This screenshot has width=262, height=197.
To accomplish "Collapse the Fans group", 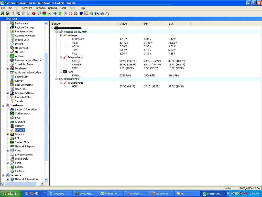I will (61, 72).
